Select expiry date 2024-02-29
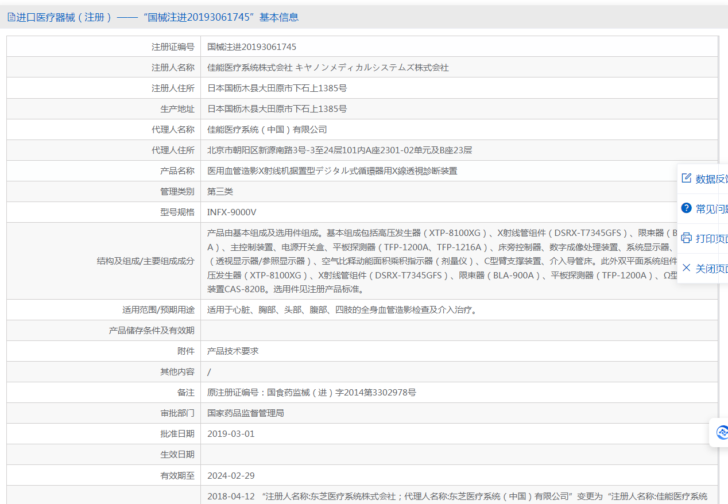Screen dimensions: 728x504 [x=231, y=475]
